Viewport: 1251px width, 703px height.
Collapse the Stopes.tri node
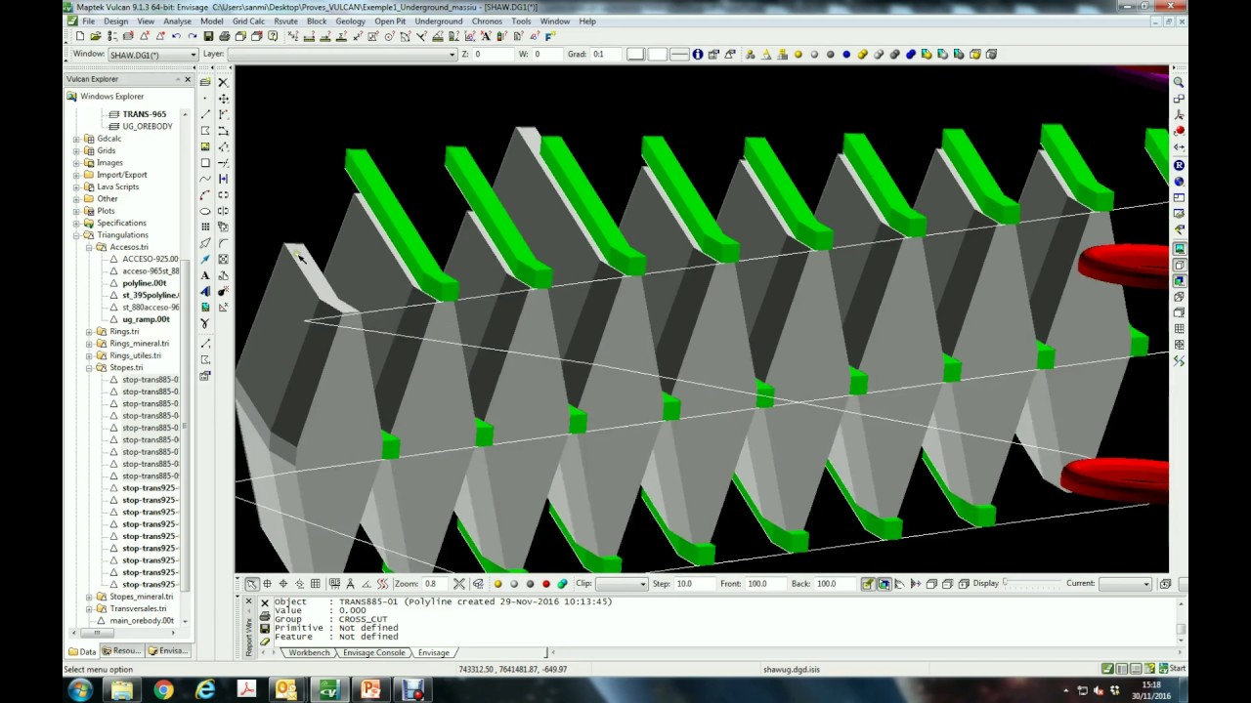coord(89,368)
